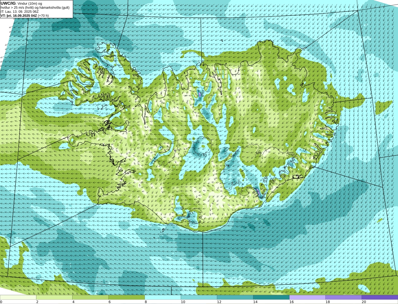Click the above-20 m/s dark violet legend swatch
Viewport: 398px width, 304px height.
click(380, 297)
